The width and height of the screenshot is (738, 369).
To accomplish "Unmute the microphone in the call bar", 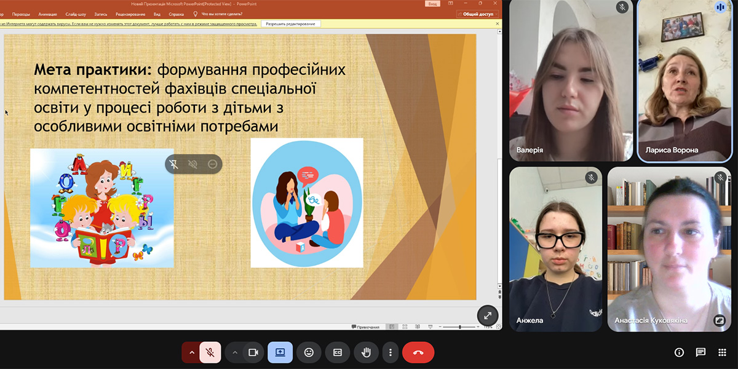I will click(210, 352).
